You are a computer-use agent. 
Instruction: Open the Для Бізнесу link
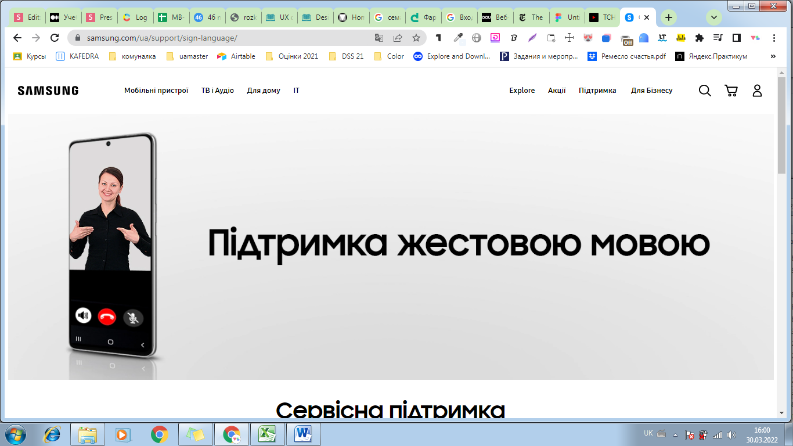coord(652,91)
